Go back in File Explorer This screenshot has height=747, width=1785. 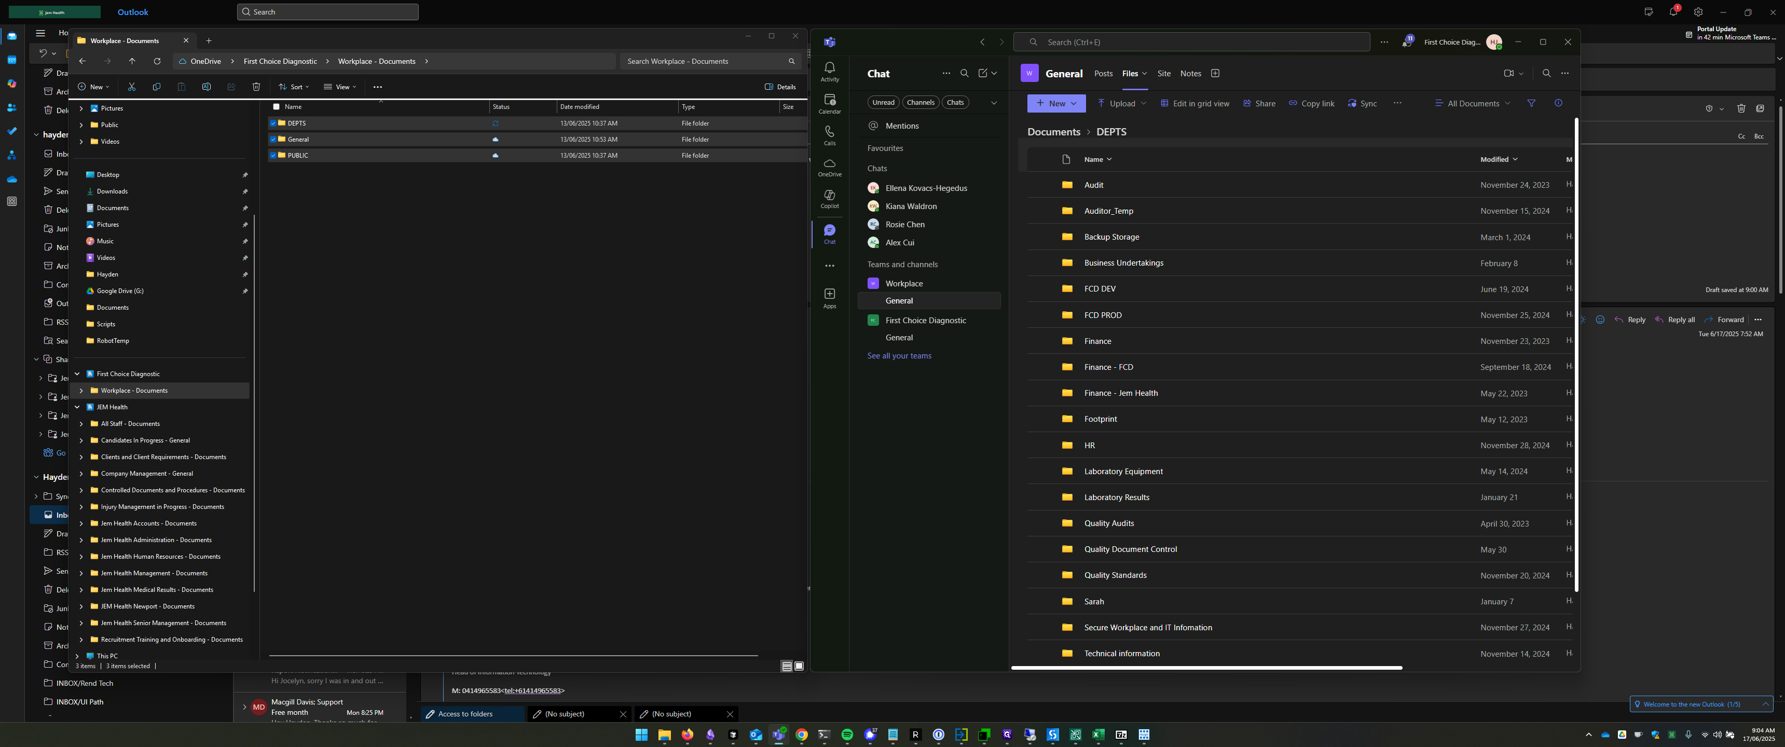tap(83, 62)
